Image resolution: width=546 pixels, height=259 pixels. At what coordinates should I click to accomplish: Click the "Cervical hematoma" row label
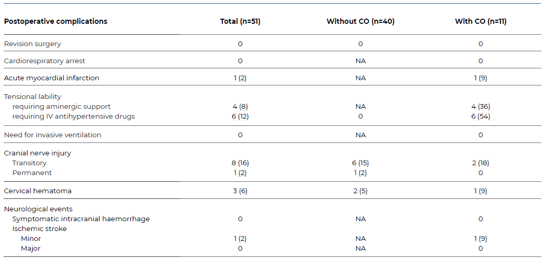[x=38, y=191]
